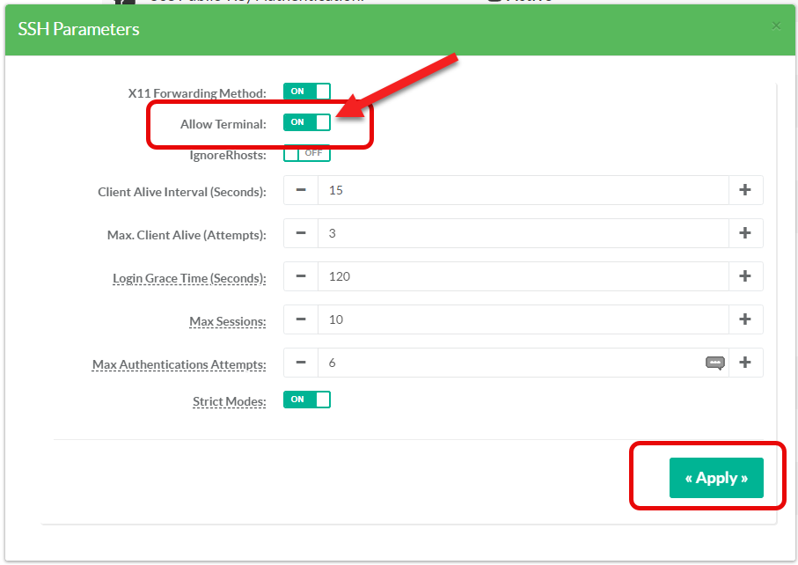Toggle the X11 Forwarding Method switch
798x565 pixels.
(x=306, y=92)
